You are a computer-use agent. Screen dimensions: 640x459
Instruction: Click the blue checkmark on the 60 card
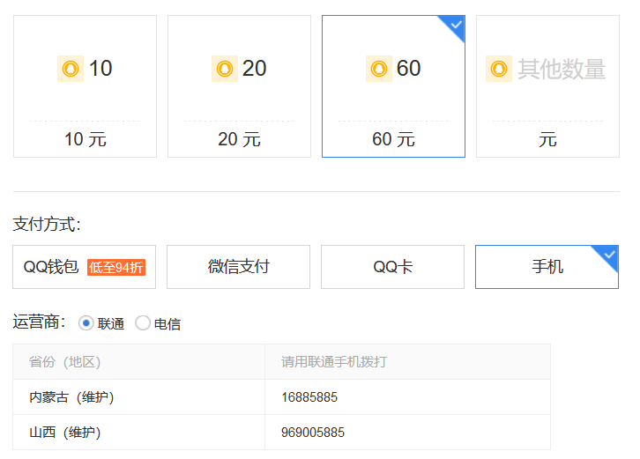[455, 26]
